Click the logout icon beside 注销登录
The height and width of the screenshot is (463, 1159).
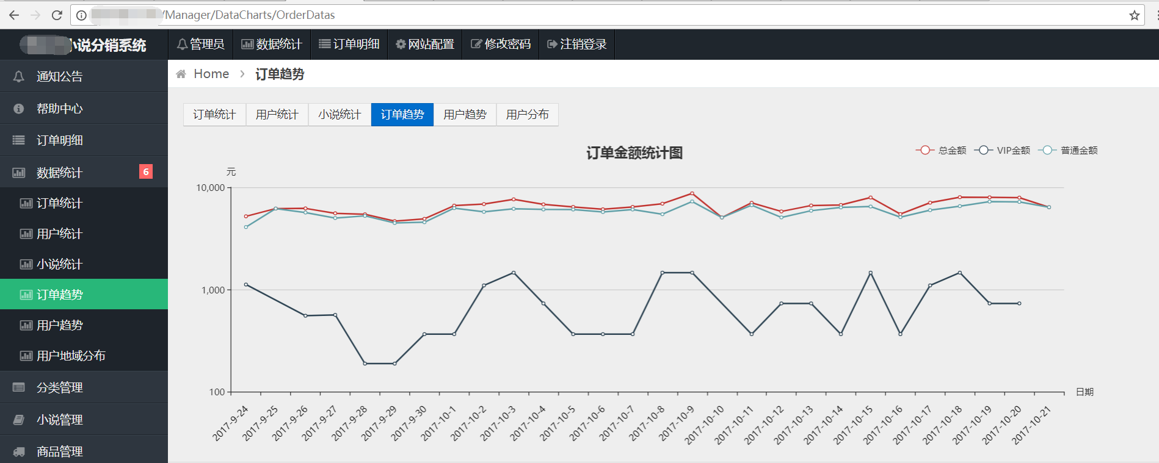pyautogui.click(x=552, y=44)
